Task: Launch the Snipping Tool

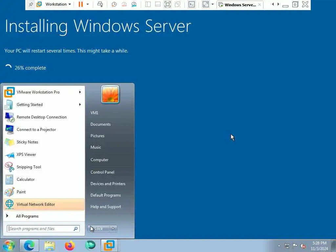Action: coord(44,167)
